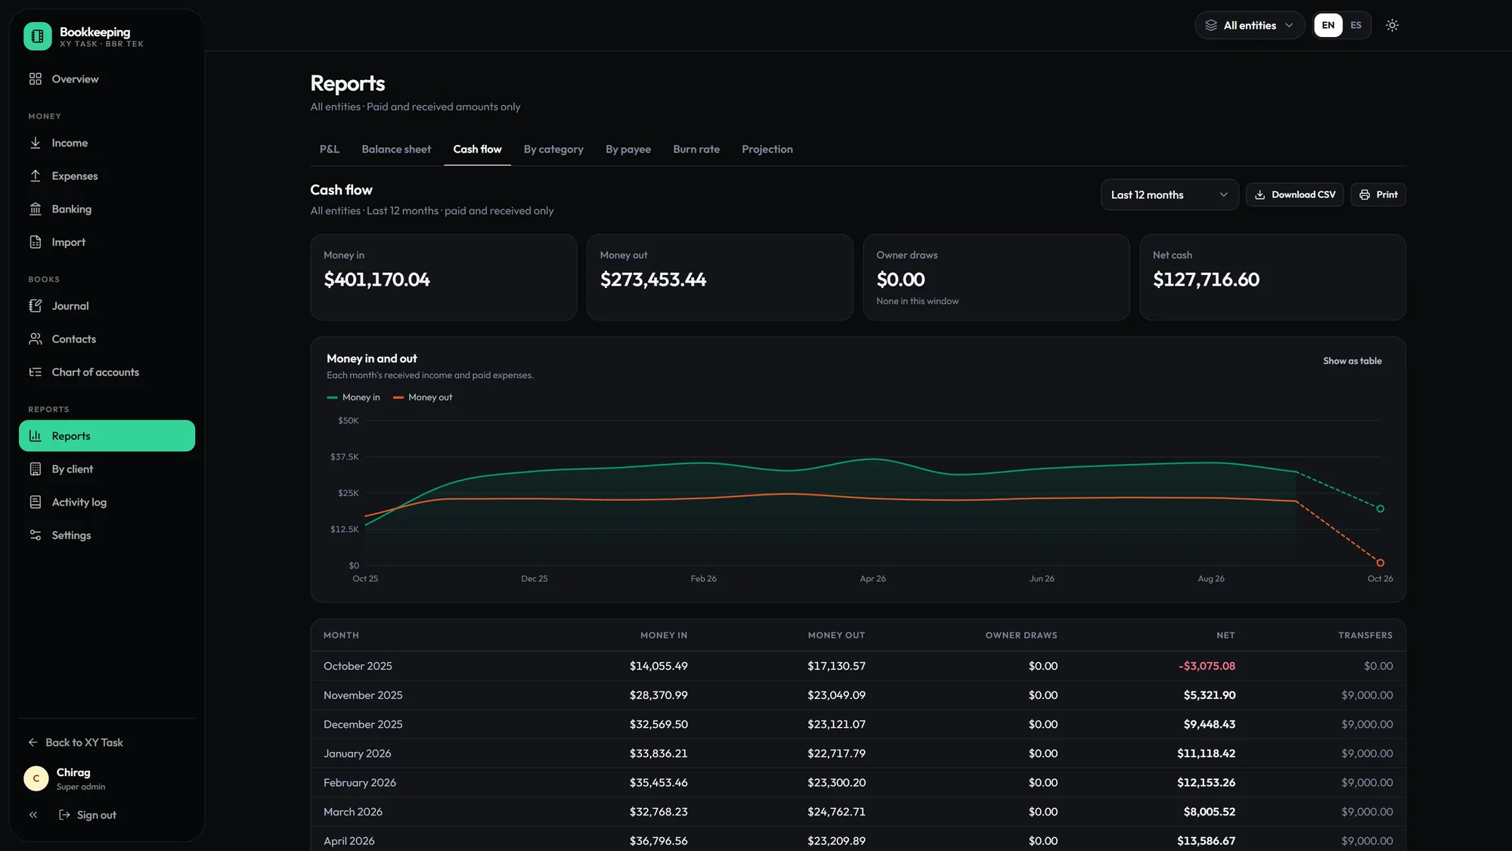Click the Income download-arrow icon
The width and height of the screenshot is (1512, 851).
[x=36, y=143]
